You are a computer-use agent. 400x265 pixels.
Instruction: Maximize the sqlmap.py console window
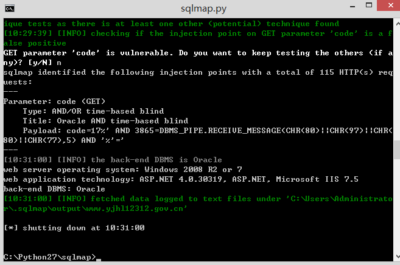369,5
